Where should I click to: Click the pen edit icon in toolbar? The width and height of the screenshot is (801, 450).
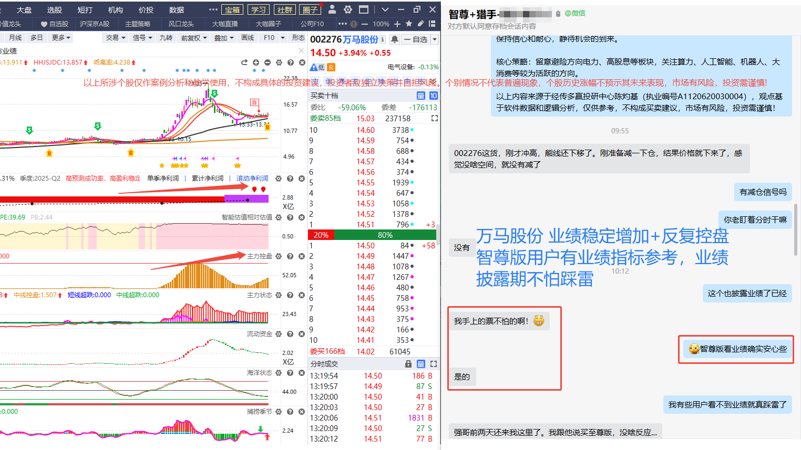point(420,24)
